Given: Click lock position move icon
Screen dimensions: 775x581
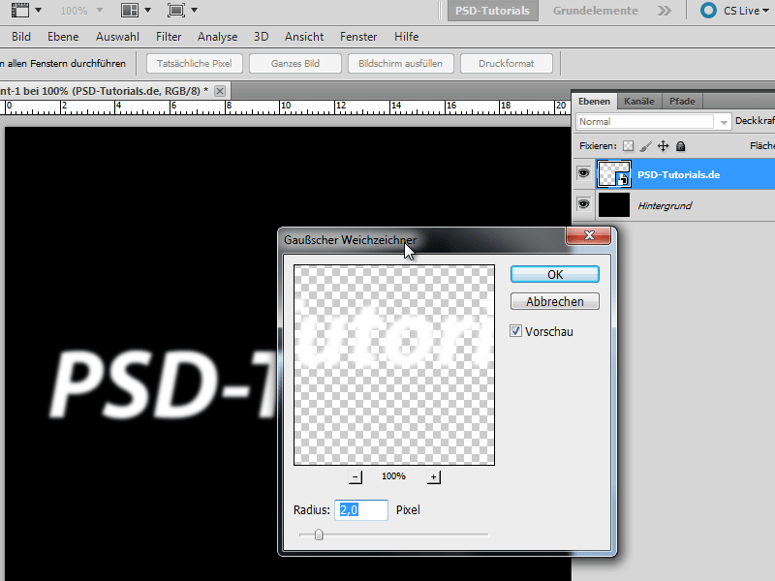Looking at the screenshot, I should click(664, 146).
